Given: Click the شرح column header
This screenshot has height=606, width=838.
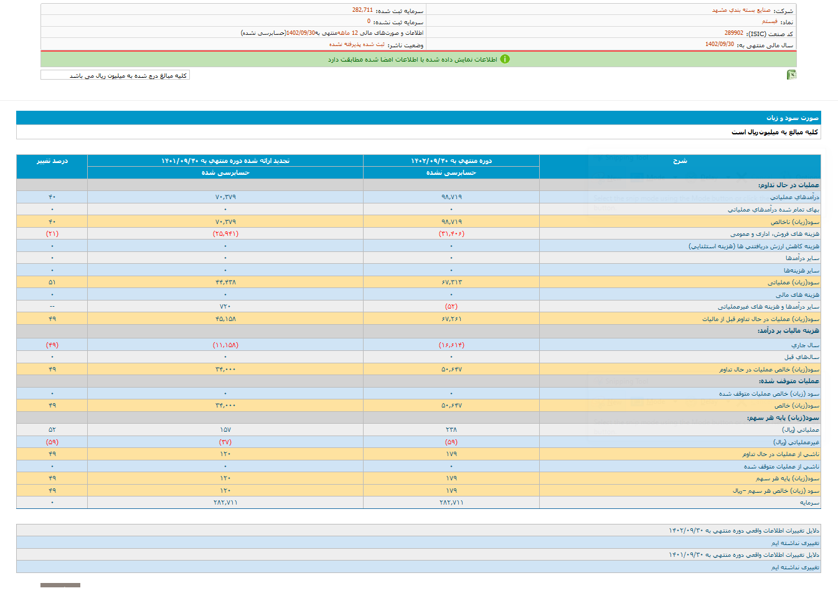Looking at the screenshot, I should coord(680,161).
